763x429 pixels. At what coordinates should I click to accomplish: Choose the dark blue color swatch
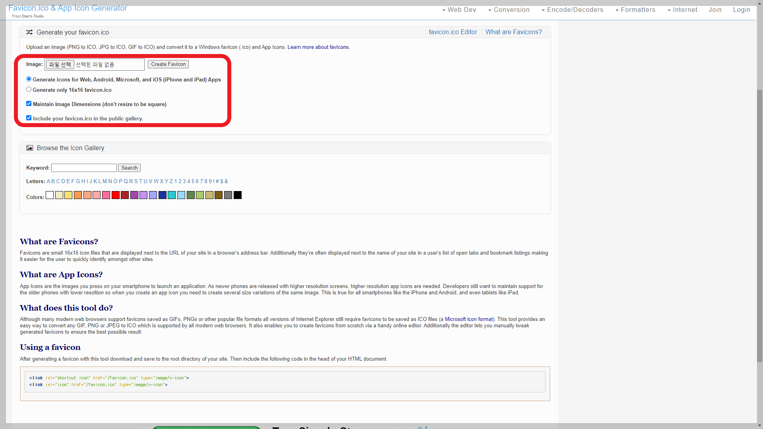pos(162,195)
